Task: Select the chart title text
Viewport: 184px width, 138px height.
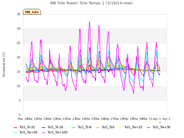Action: 91,3
